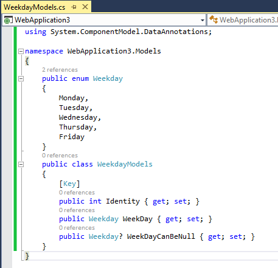
Task: Pin the WeekdayModels.cs tab
Action: tap(74, 7)
